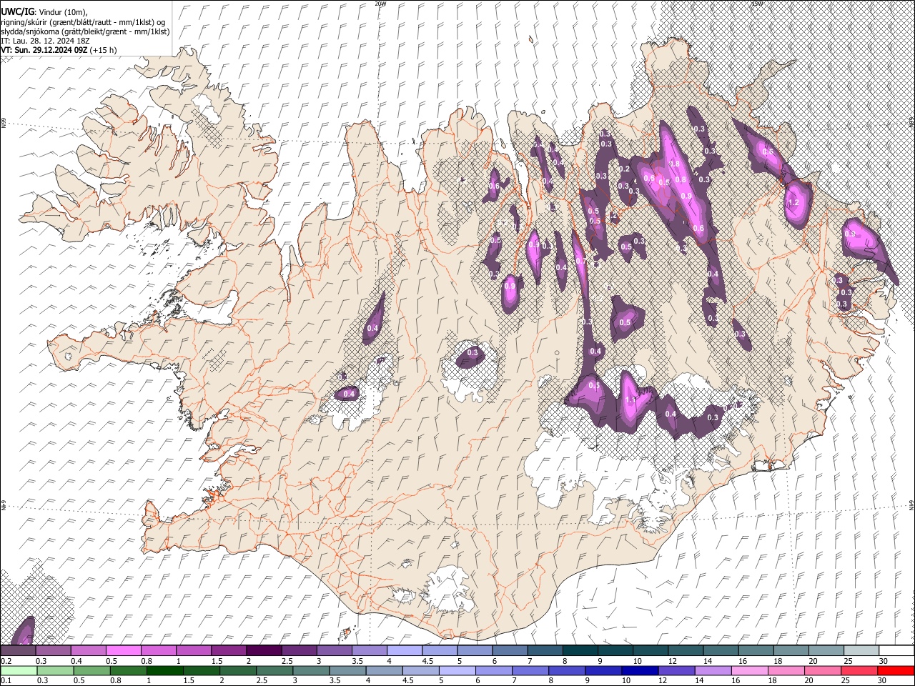Image resolution: width=915 pixels, height=686 pixels.
Task: Click the 'rigning/skúrir (grænt/blátt/rautt' header line
Action: (x=84, y=21)
